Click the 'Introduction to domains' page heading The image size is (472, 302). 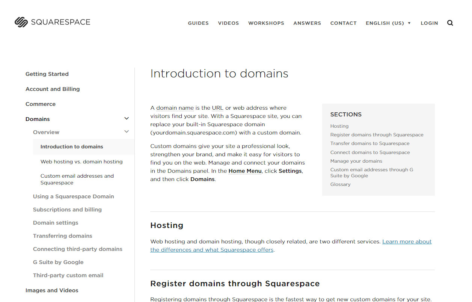(x=219, y=73)
